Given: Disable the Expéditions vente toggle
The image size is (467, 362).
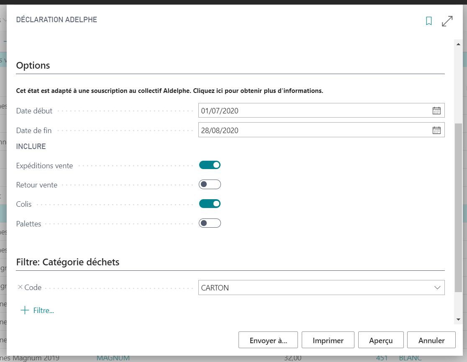Looking at the screenshot, I should point(210,165).
